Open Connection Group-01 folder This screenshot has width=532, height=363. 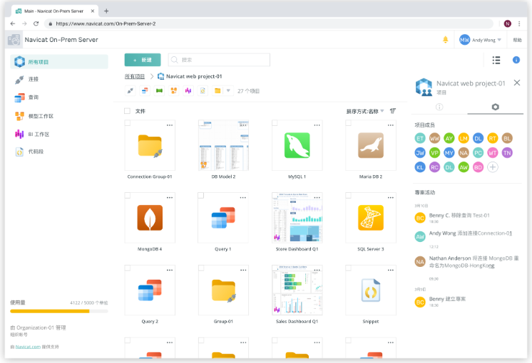[150, 145]
